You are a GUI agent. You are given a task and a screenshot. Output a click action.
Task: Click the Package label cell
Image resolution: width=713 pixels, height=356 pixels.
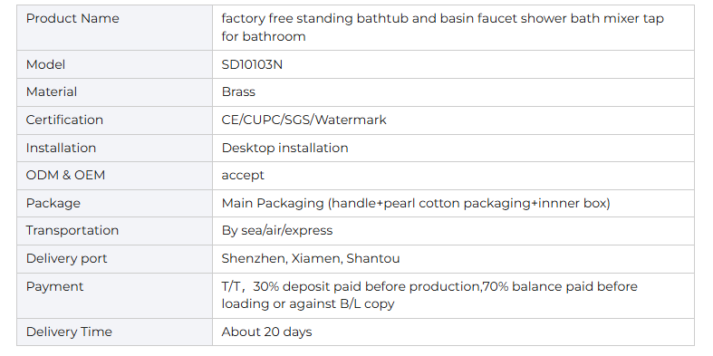point(114,203)
